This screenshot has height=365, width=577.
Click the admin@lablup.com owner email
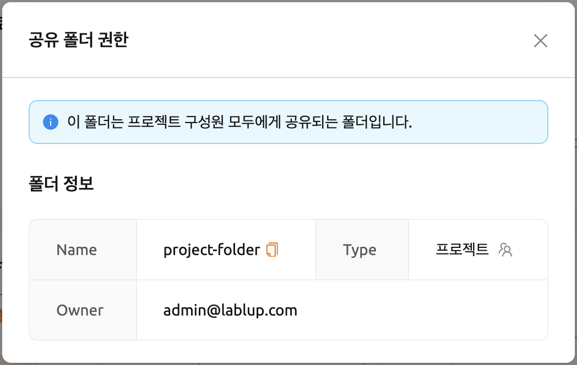tap(230, 311)
